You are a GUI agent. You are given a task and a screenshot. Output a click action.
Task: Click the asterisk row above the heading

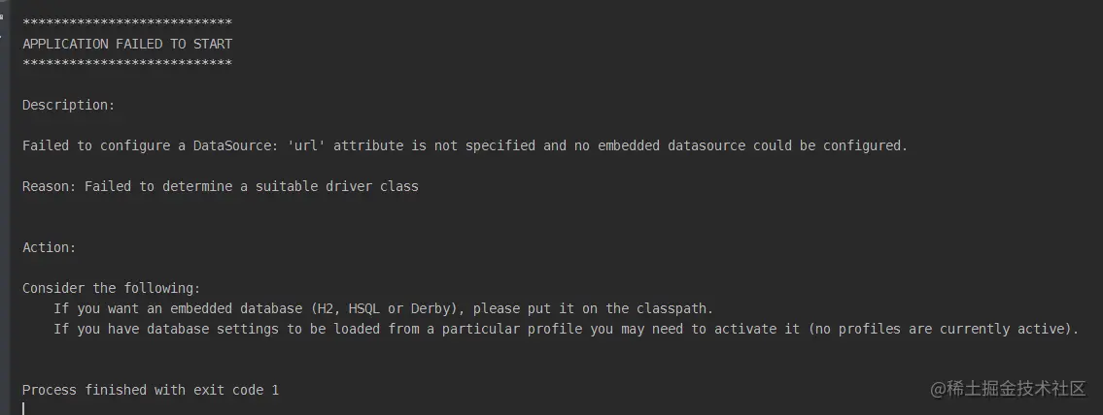coord(127,22)
